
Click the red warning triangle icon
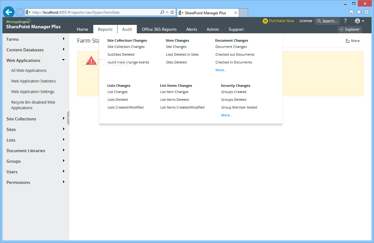point(91,60)
